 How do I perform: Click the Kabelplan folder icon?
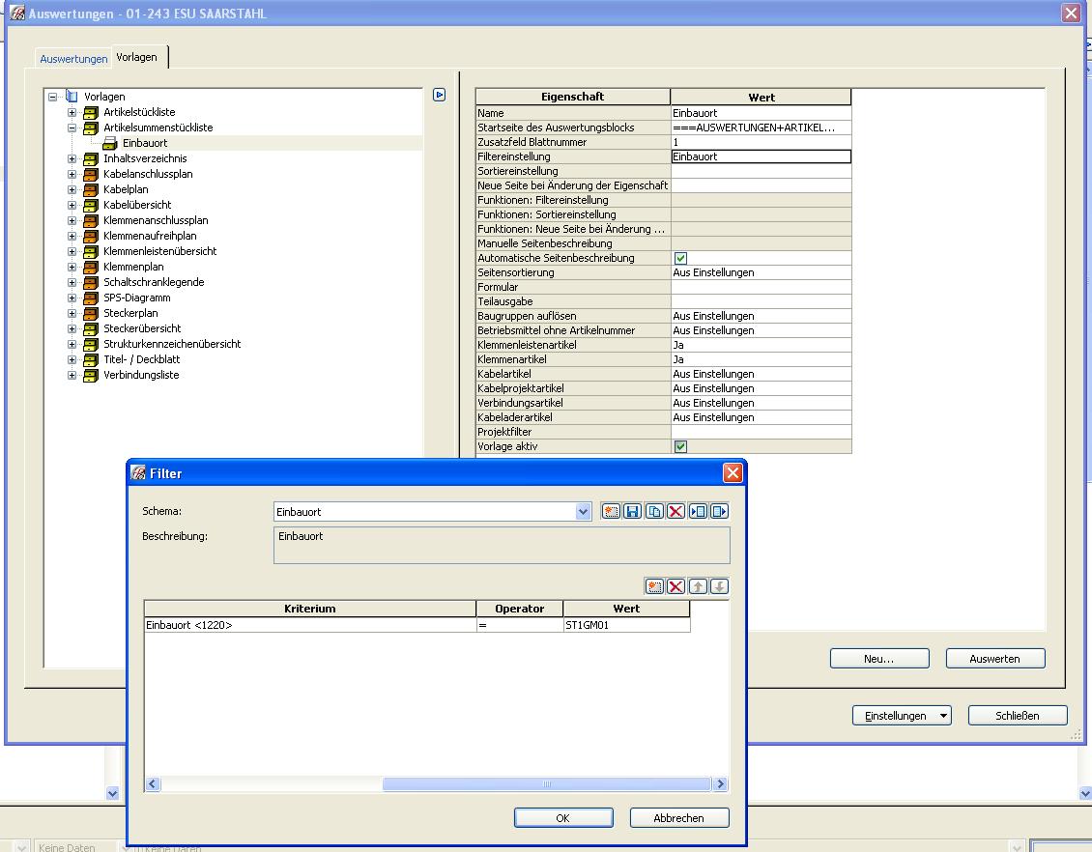91,189
